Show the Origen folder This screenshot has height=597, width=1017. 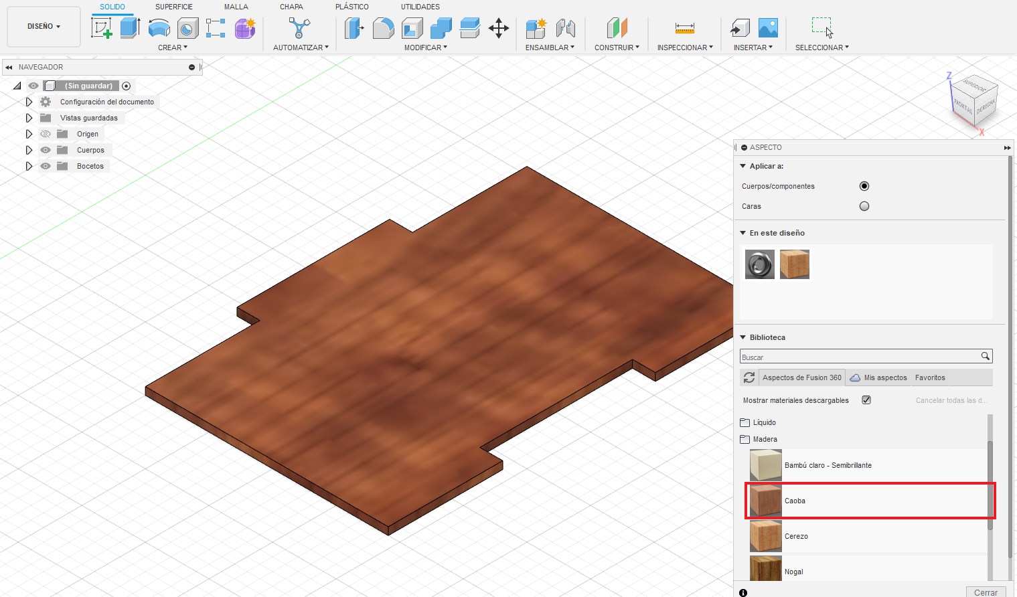pyautogui.click(x=46, y=134)
